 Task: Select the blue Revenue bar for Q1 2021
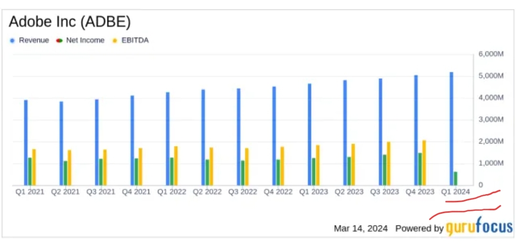26,143
